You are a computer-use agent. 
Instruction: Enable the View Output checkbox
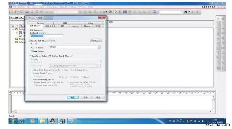tap(32, 51)
